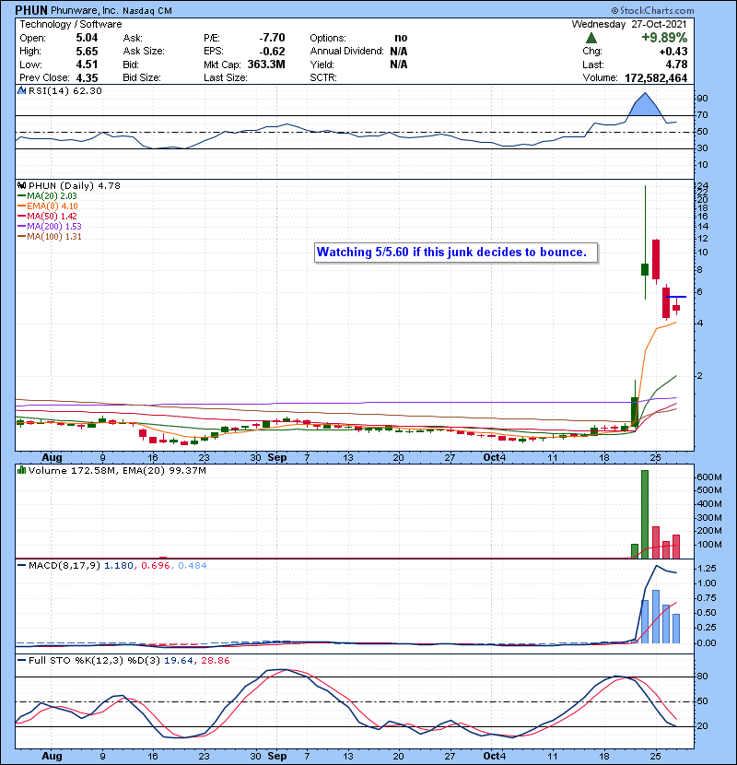Viewport: 737px width, 765px height.
Task: Click the MACD histogram value 0.484
Action: coord(193,566)
